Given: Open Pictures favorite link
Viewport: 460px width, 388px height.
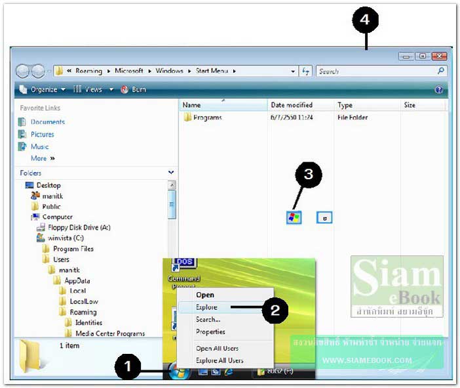Looking at the screenshot, I should click(x=42, y=135).
